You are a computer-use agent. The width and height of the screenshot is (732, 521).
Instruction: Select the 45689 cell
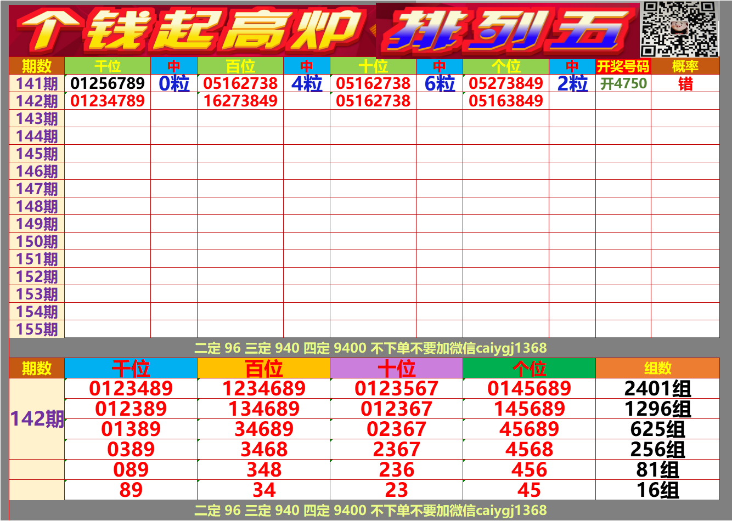pos(529,429)
